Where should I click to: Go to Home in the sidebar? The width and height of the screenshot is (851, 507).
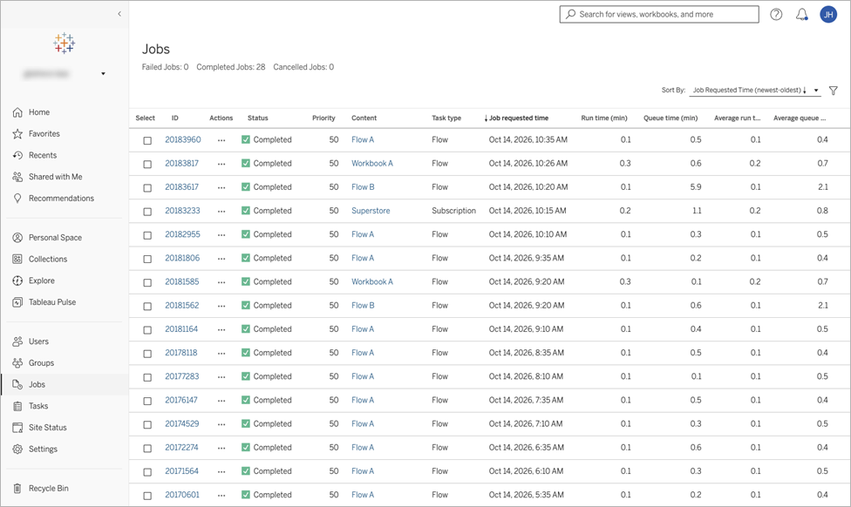click(x=39, y=112)
